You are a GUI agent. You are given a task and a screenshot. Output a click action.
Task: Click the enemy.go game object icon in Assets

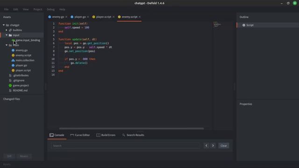[x=13, y=50]
